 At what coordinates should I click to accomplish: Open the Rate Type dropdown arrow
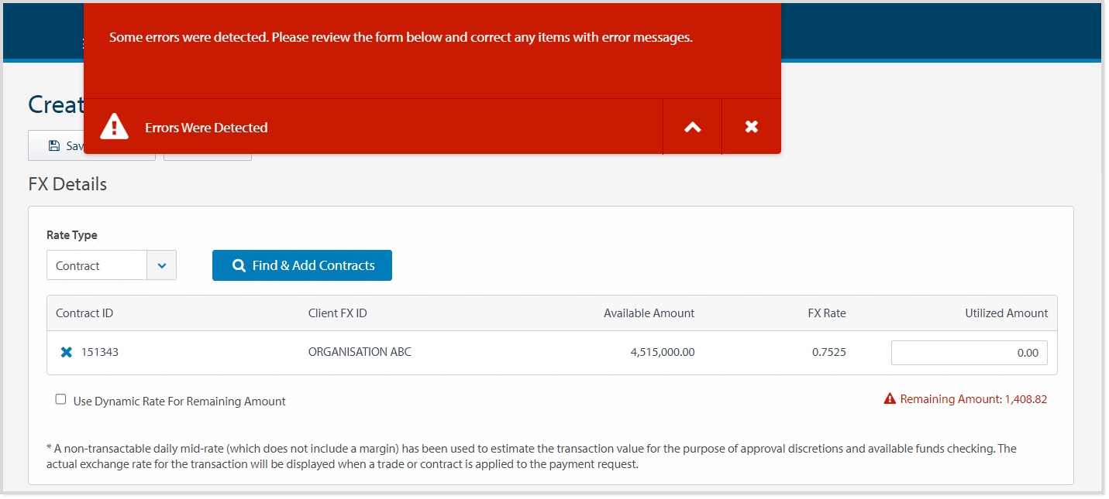162,265
